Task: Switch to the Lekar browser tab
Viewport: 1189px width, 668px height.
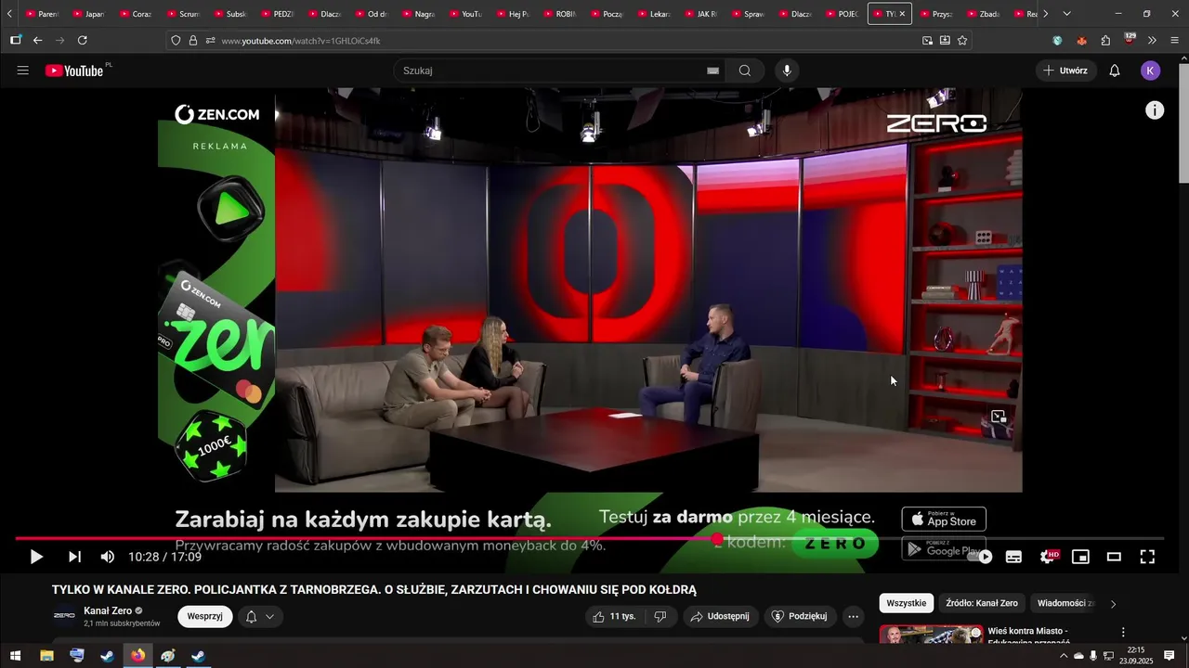Action: 654,14
